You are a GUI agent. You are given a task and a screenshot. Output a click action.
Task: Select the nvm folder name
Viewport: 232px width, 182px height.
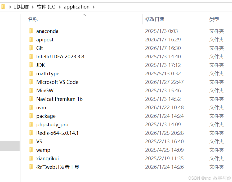[x=41, y=107]
